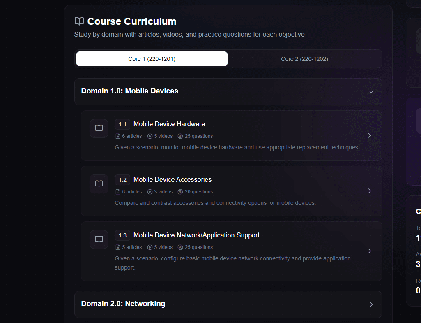
Task: Click the play icon next to 3 videos under 1.2
Action: pyautogui.click(x=150, y=191)
